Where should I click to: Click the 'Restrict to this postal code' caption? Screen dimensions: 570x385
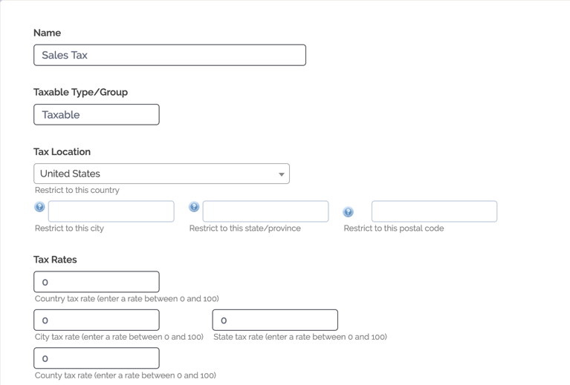click(x=394, y=228)
